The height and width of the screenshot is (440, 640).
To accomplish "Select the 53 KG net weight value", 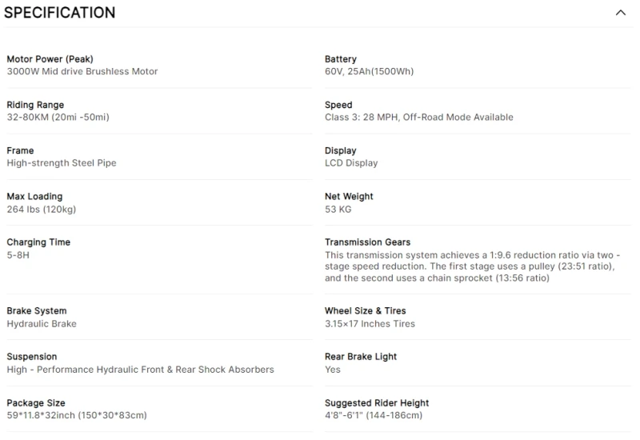I will tap(338, 210).
